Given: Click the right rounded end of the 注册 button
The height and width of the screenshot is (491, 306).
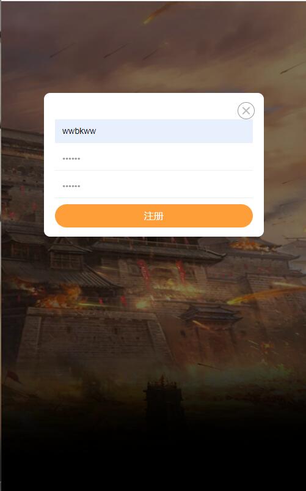Looking at the screenshot, I should (x=245, y=216).
